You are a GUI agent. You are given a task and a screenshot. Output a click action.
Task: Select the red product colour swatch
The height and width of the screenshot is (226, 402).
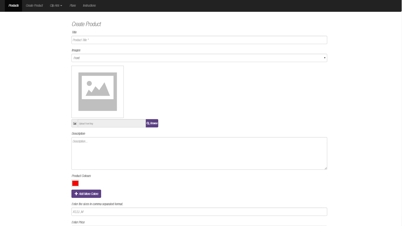[x=75, y=183]
